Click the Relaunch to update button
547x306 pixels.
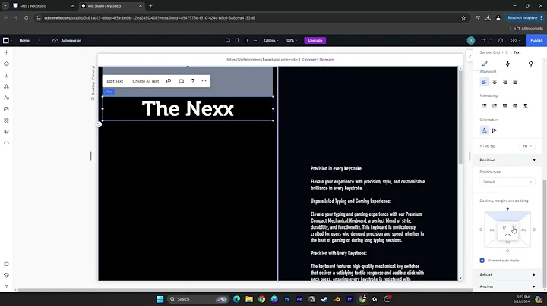click(522, 17)
